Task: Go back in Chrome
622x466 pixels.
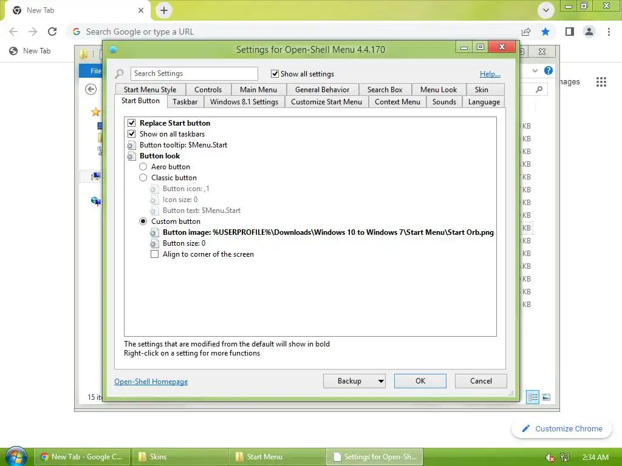Action: (x=13, y=32)
